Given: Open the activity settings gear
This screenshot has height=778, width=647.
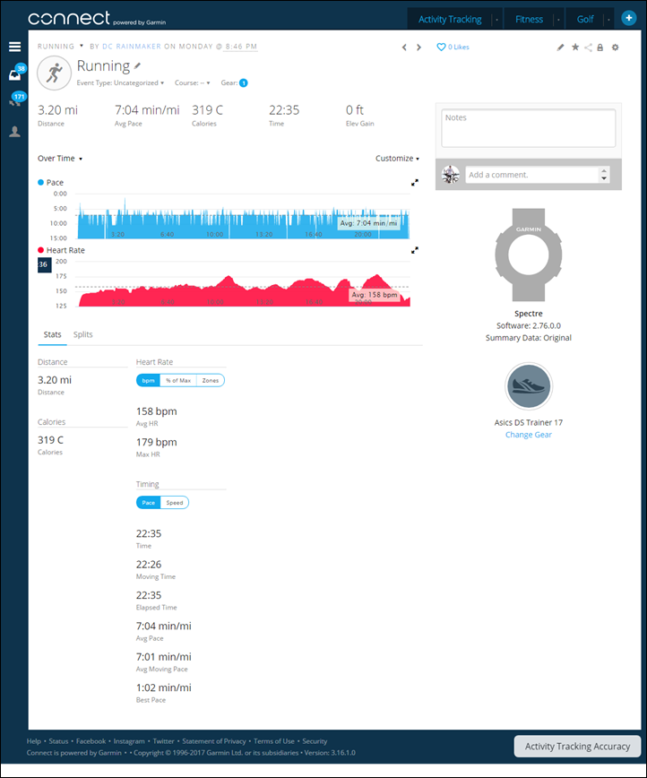Looking at the screenshot, I should click(x=615, y=48).
